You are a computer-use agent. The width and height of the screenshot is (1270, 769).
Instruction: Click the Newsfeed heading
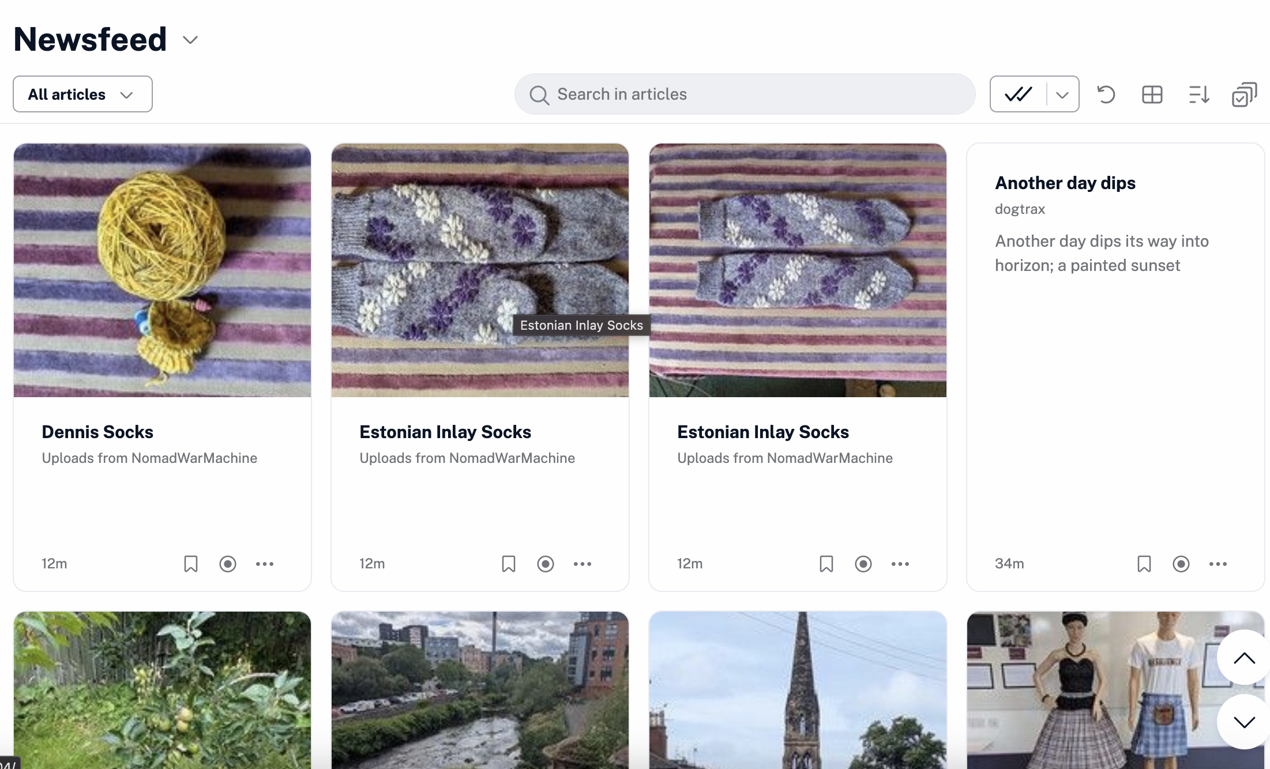(90, 39)
